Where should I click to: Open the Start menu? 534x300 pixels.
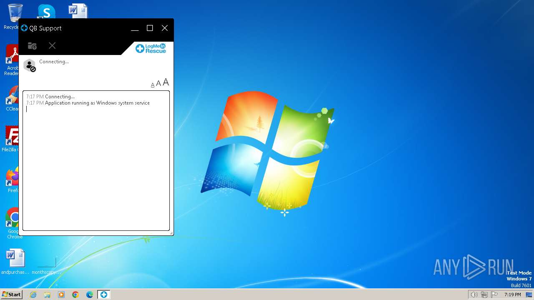pos(11,295)
